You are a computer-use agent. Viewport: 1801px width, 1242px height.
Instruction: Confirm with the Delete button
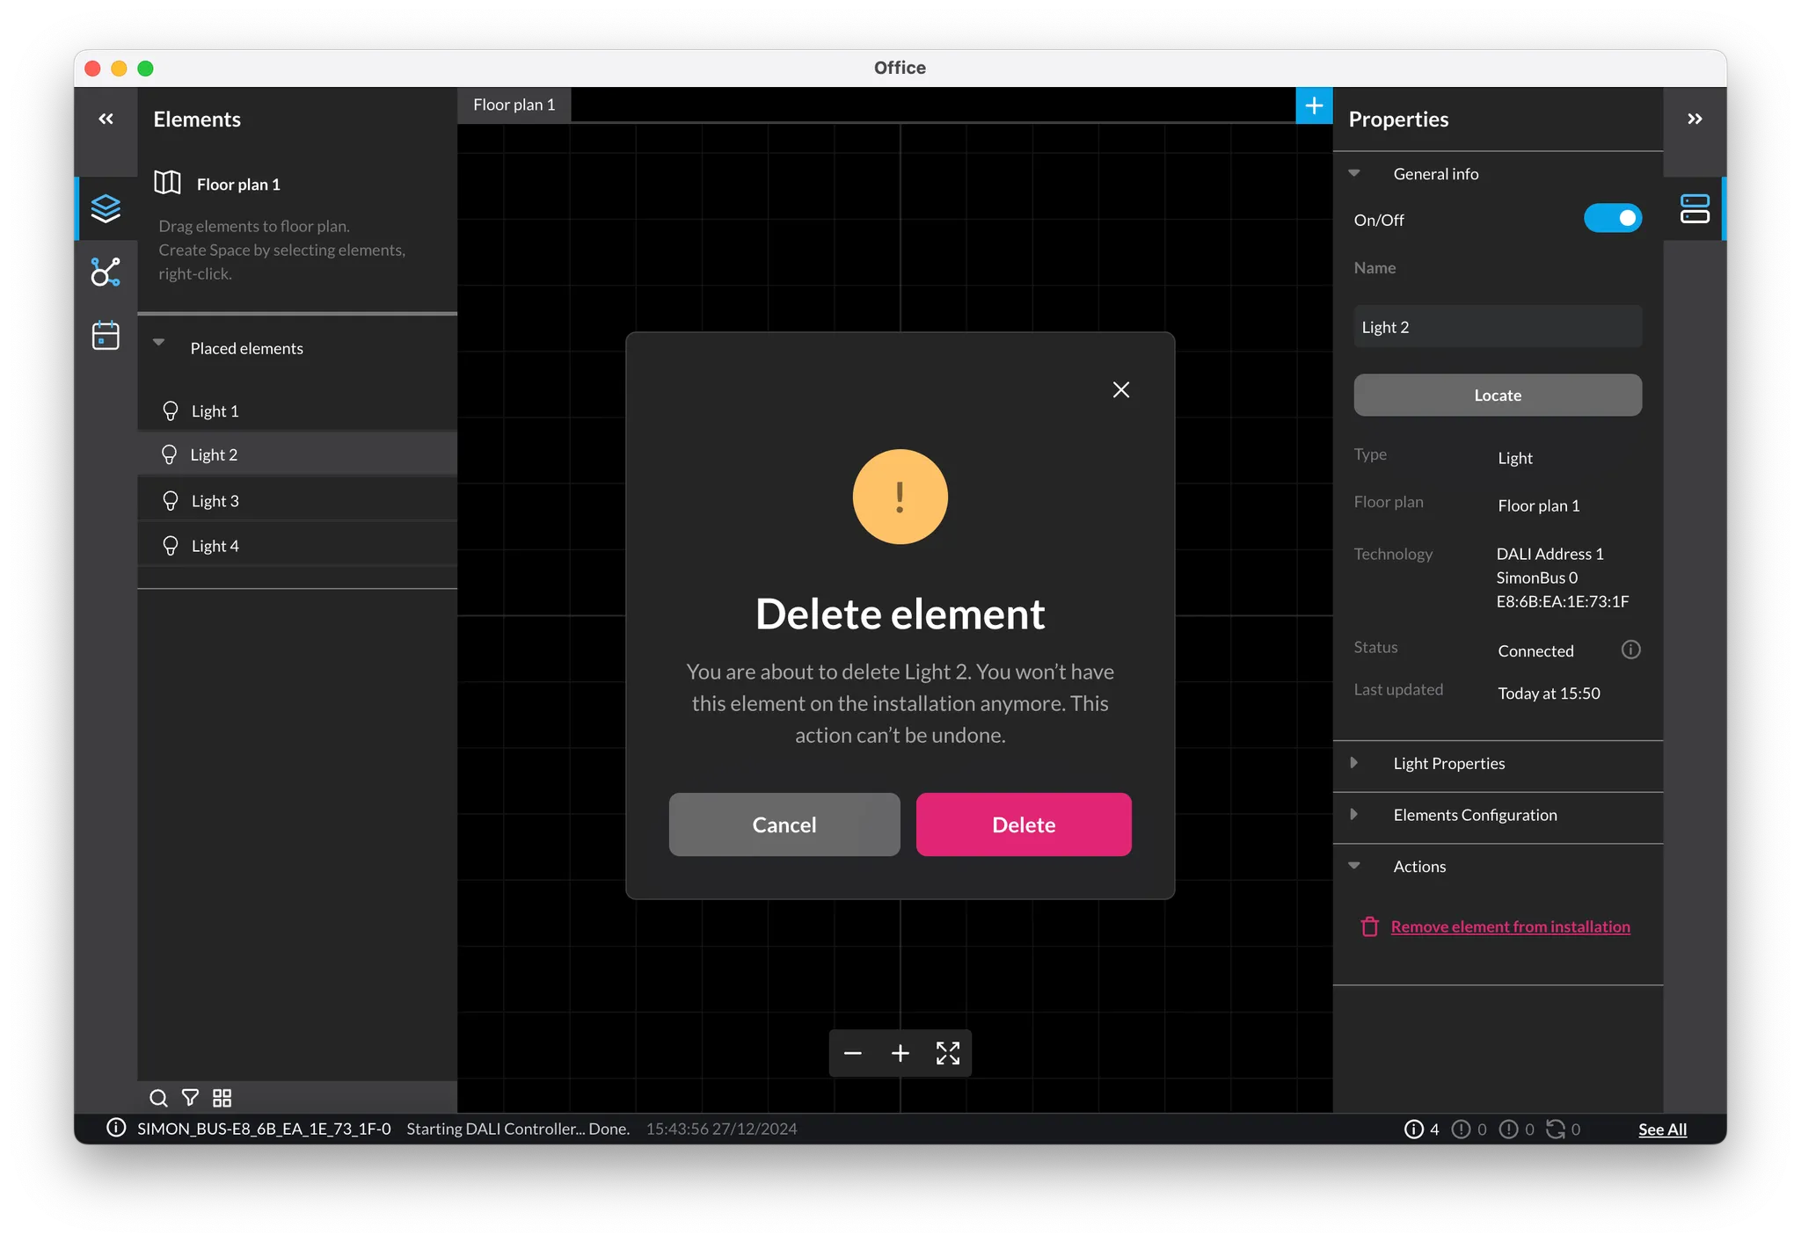1024,824
